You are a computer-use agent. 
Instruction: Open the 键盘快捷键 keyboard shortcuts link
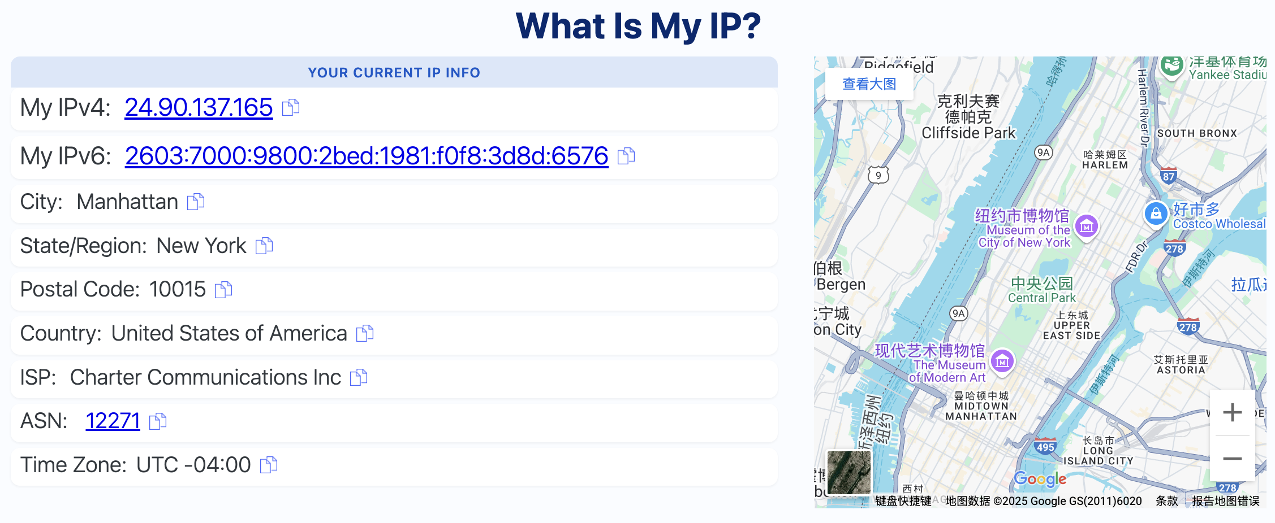(903, 501)
